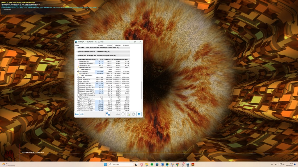The image size is (298, 167).
Task: Expand the S.M.A.R.T. WDC drive section
Action: click(x=76, y=48)
